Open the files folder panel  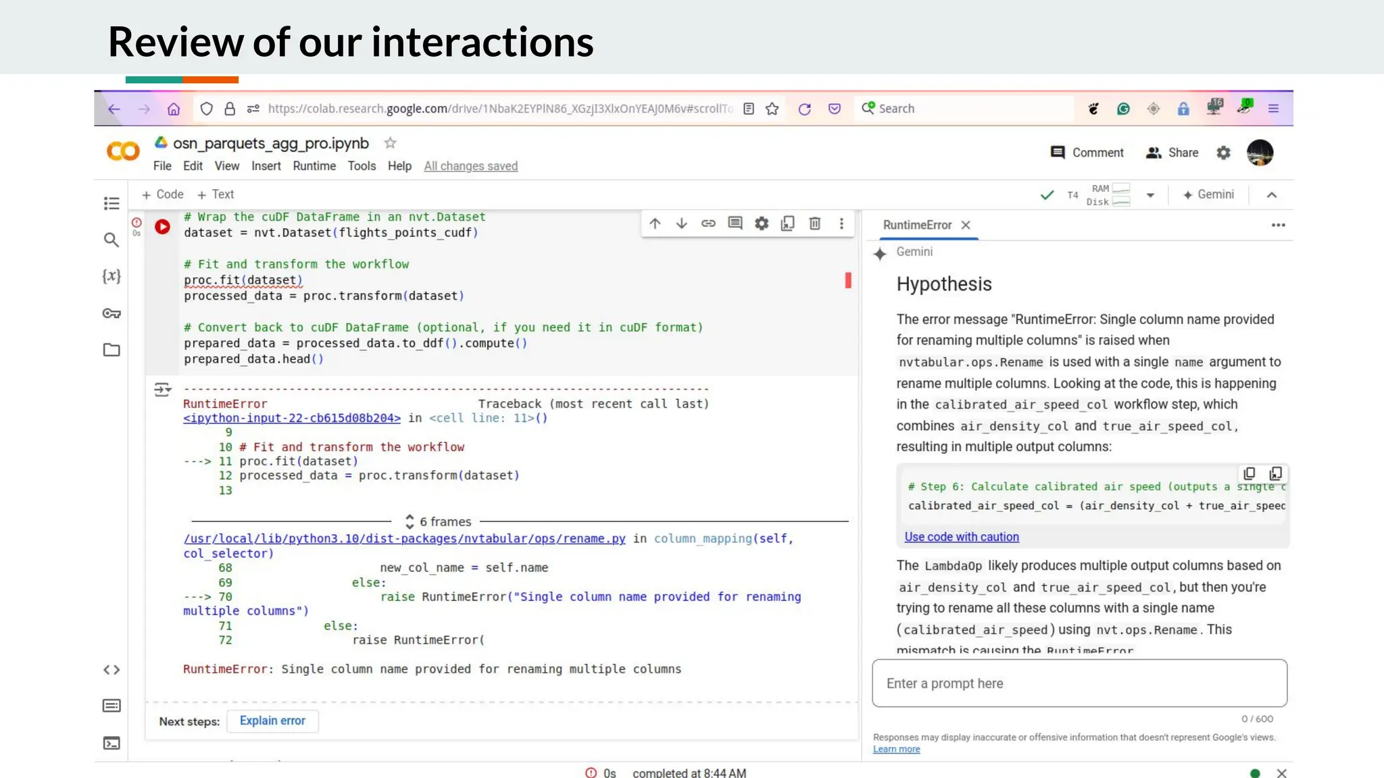tap(112, 350)
